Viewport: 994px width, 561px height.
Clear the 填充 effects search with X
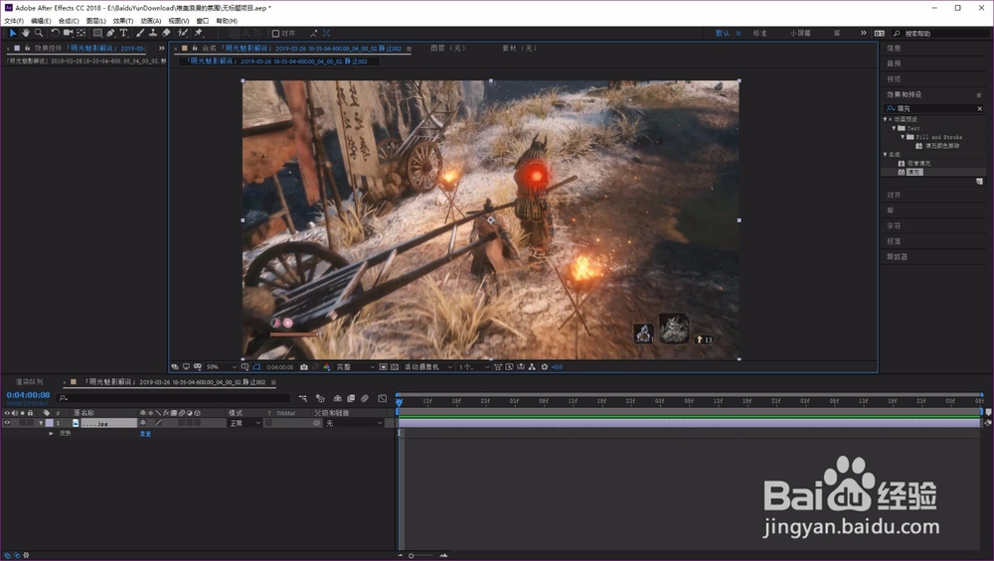[979, 109]
